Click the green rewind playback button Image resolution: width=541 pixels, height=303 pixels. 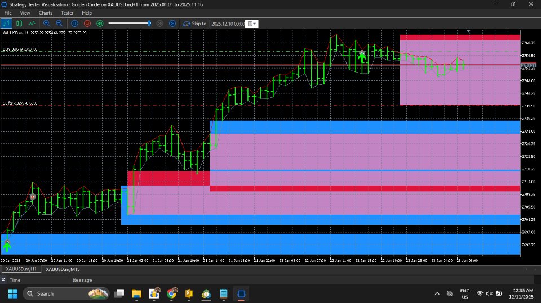(100, 24)
